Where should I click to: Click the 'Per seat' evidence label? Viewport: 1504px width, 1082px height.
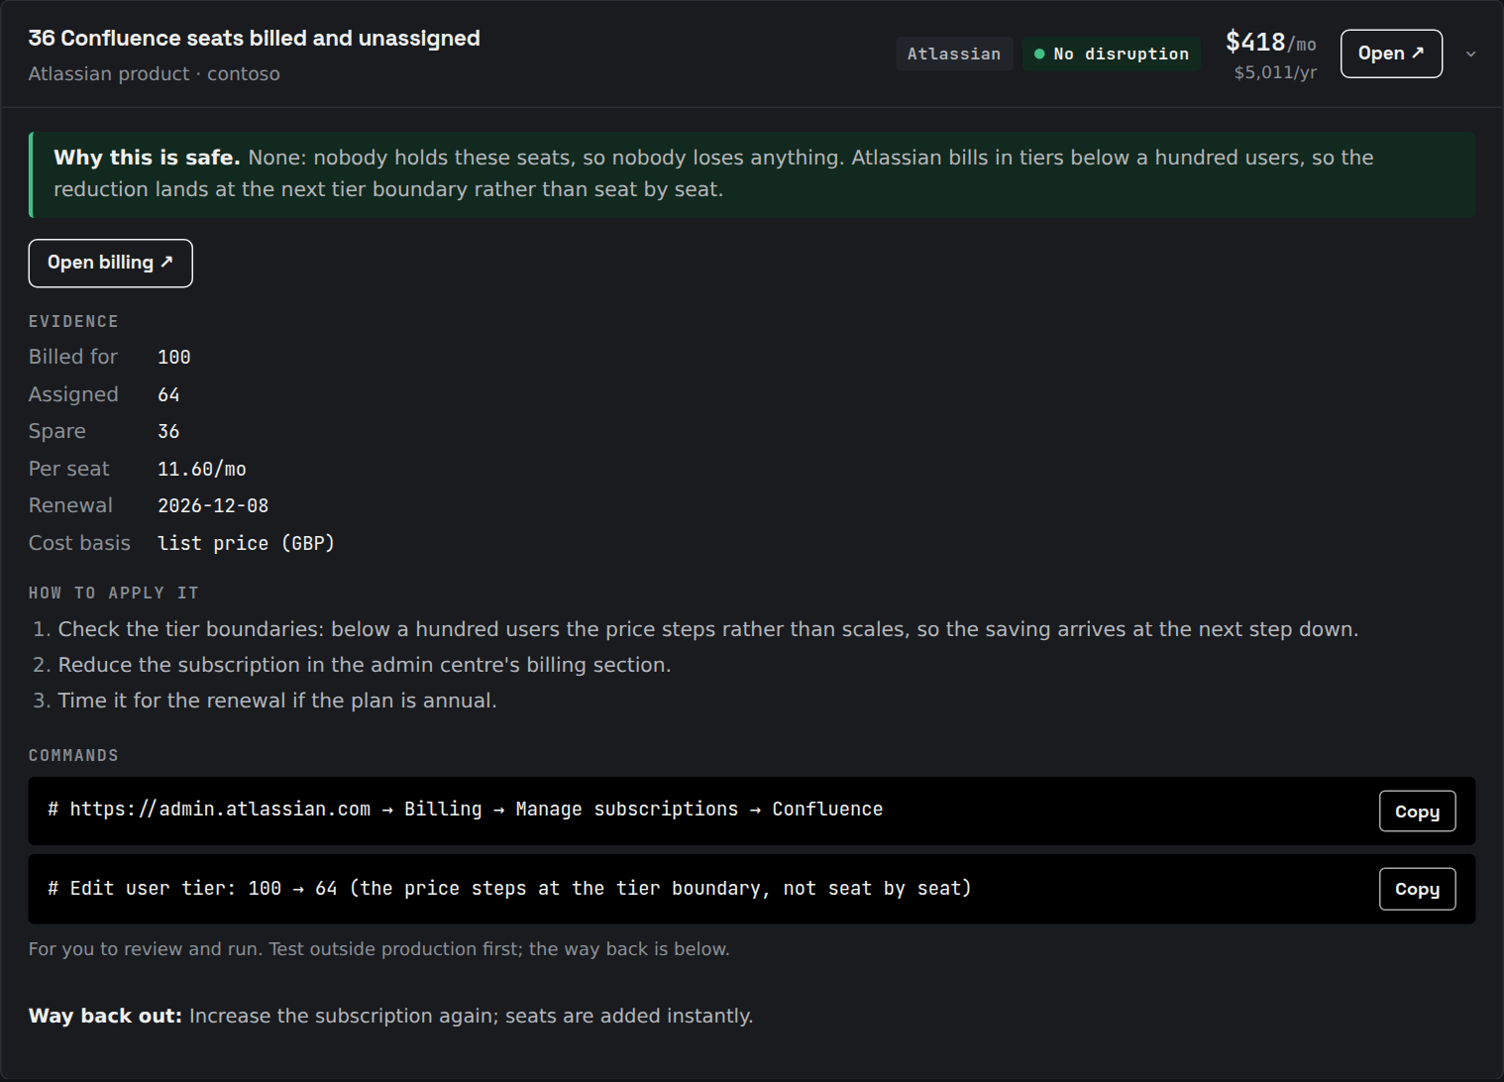pyautogui.click(x=69, y=470)
